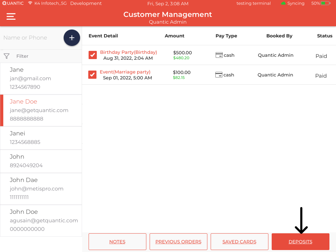Click the cash card icon for Marriage party event
Image resolution: width=336 pixels, height=252 pixels.
(x=219, y=75)
